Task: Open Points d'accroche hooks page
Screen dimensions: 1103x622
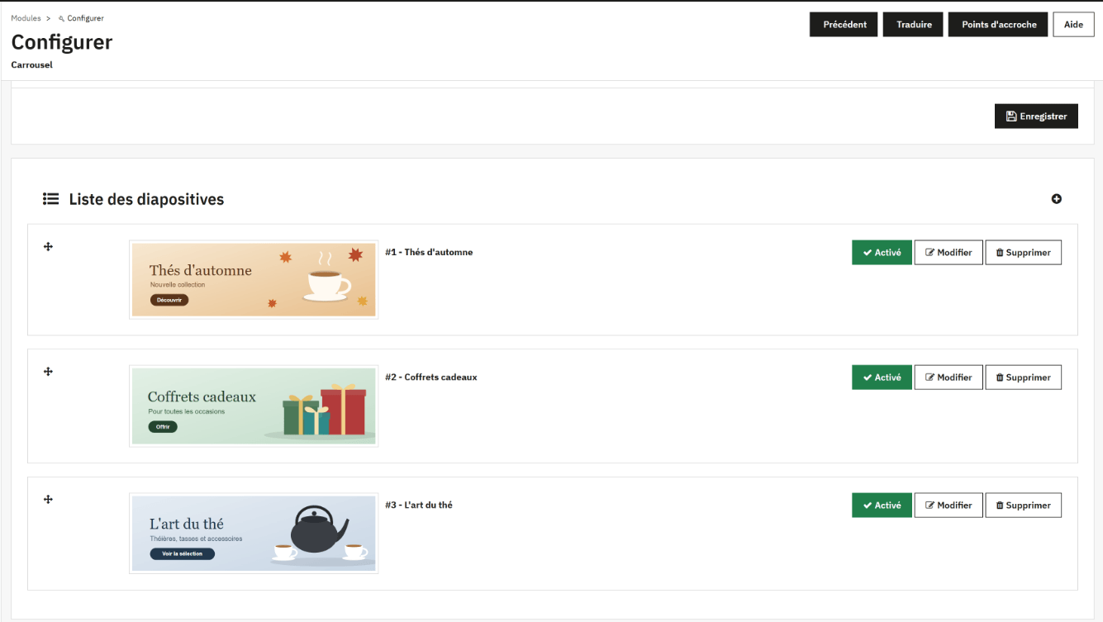Action: click(998, 25)
